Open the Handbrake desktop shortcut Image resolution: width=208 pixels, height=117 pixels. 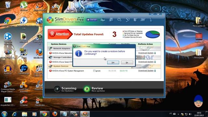point(40,101)
